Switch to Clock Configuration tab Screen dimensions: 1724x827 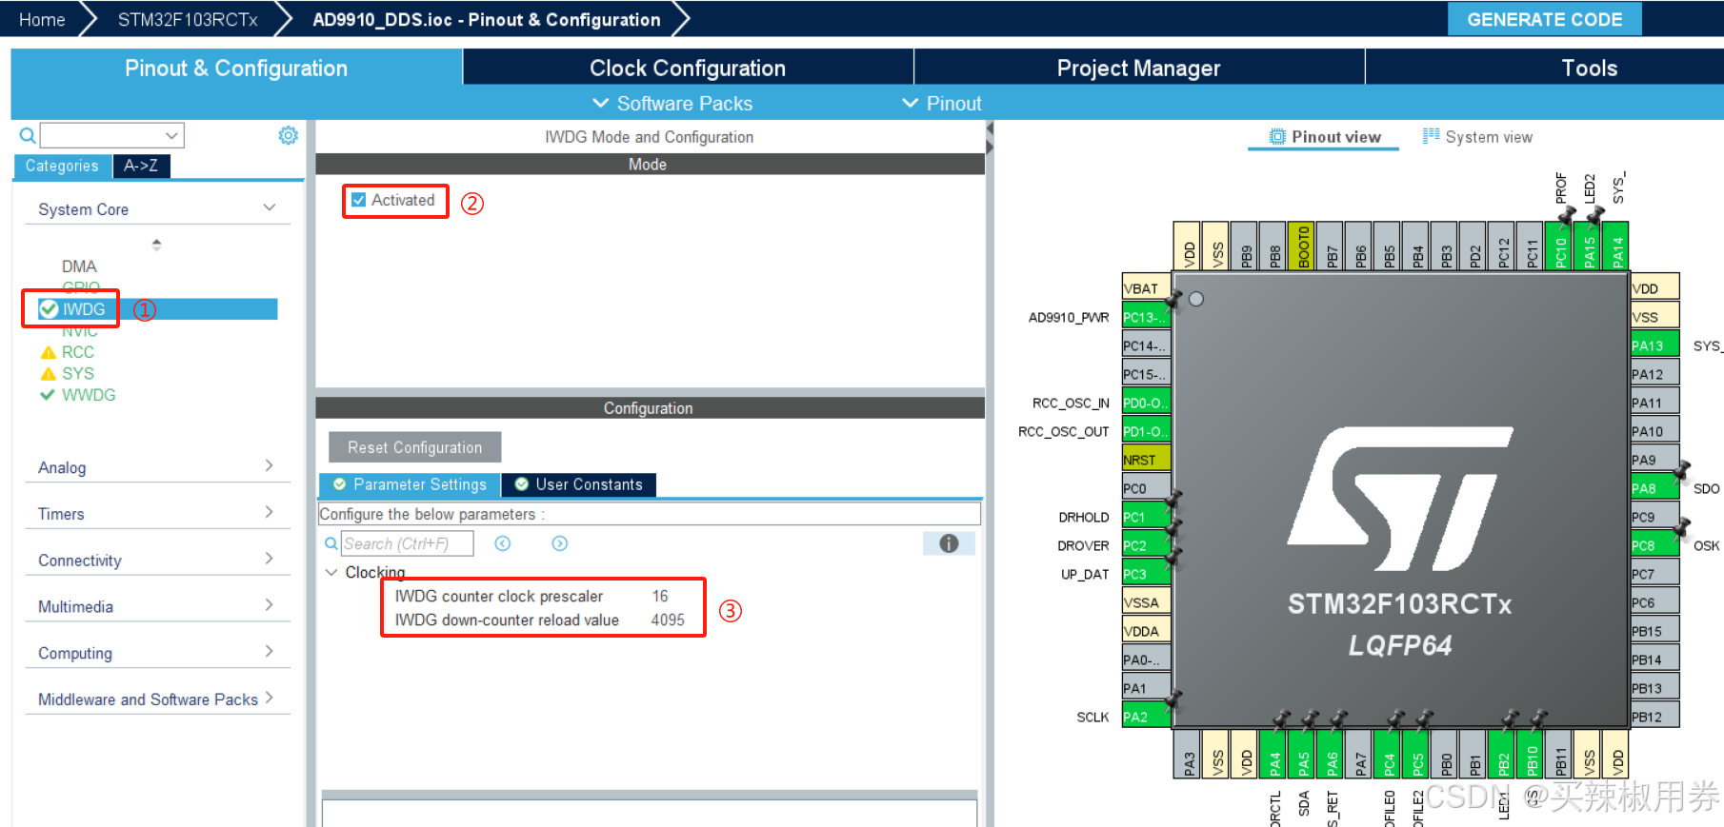[x=688, y=68]
